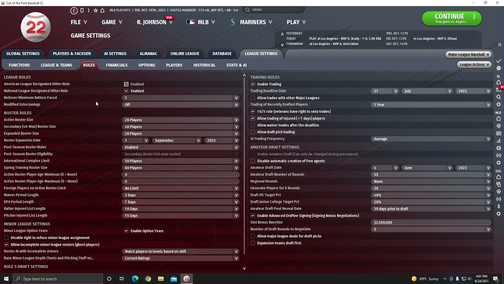Image resolution: width=504 pixels, height=284 pixels.
Task: Click the dollar sign icon in SEA section
Action: [498, 206]
